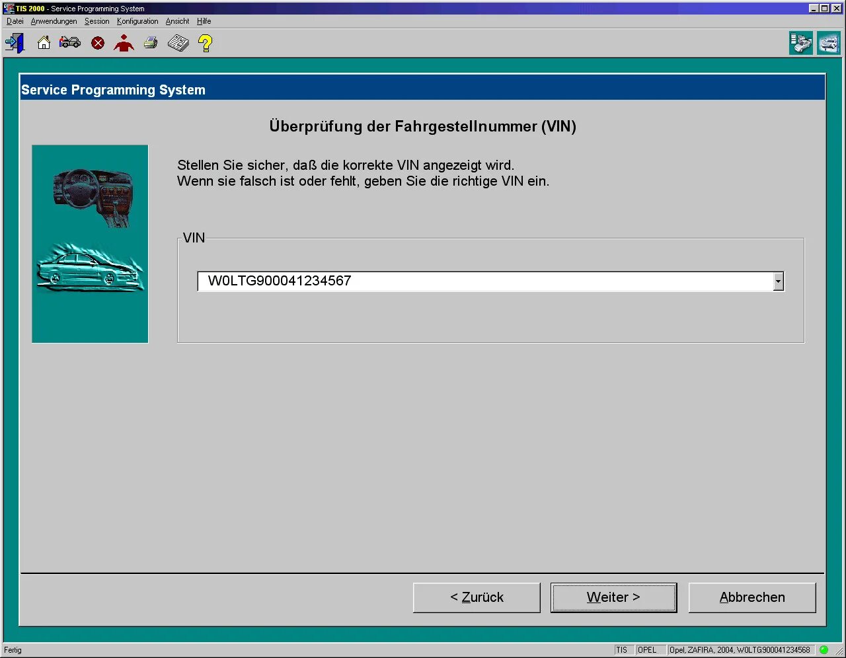The image size is (846, 658).
Task: Click the 'Überprüfung der Fahrgestellnummer (VIN)' heading
Action: tap(422, 126)
